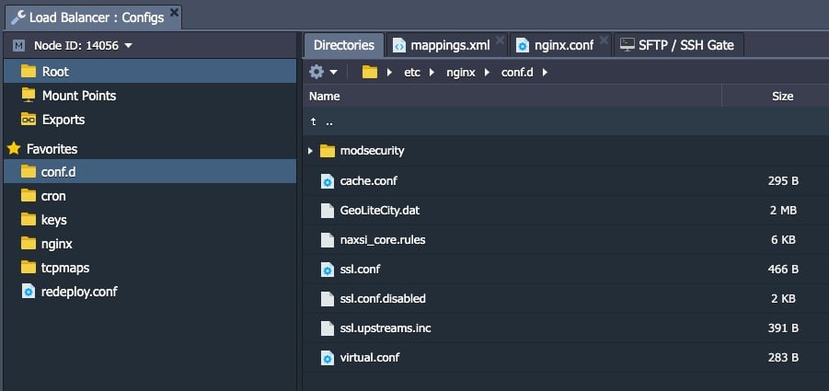Click the naxsi_core.rules file icon
Image resolution: width=829 pixels, height=391 pixels.
[328, 240]
